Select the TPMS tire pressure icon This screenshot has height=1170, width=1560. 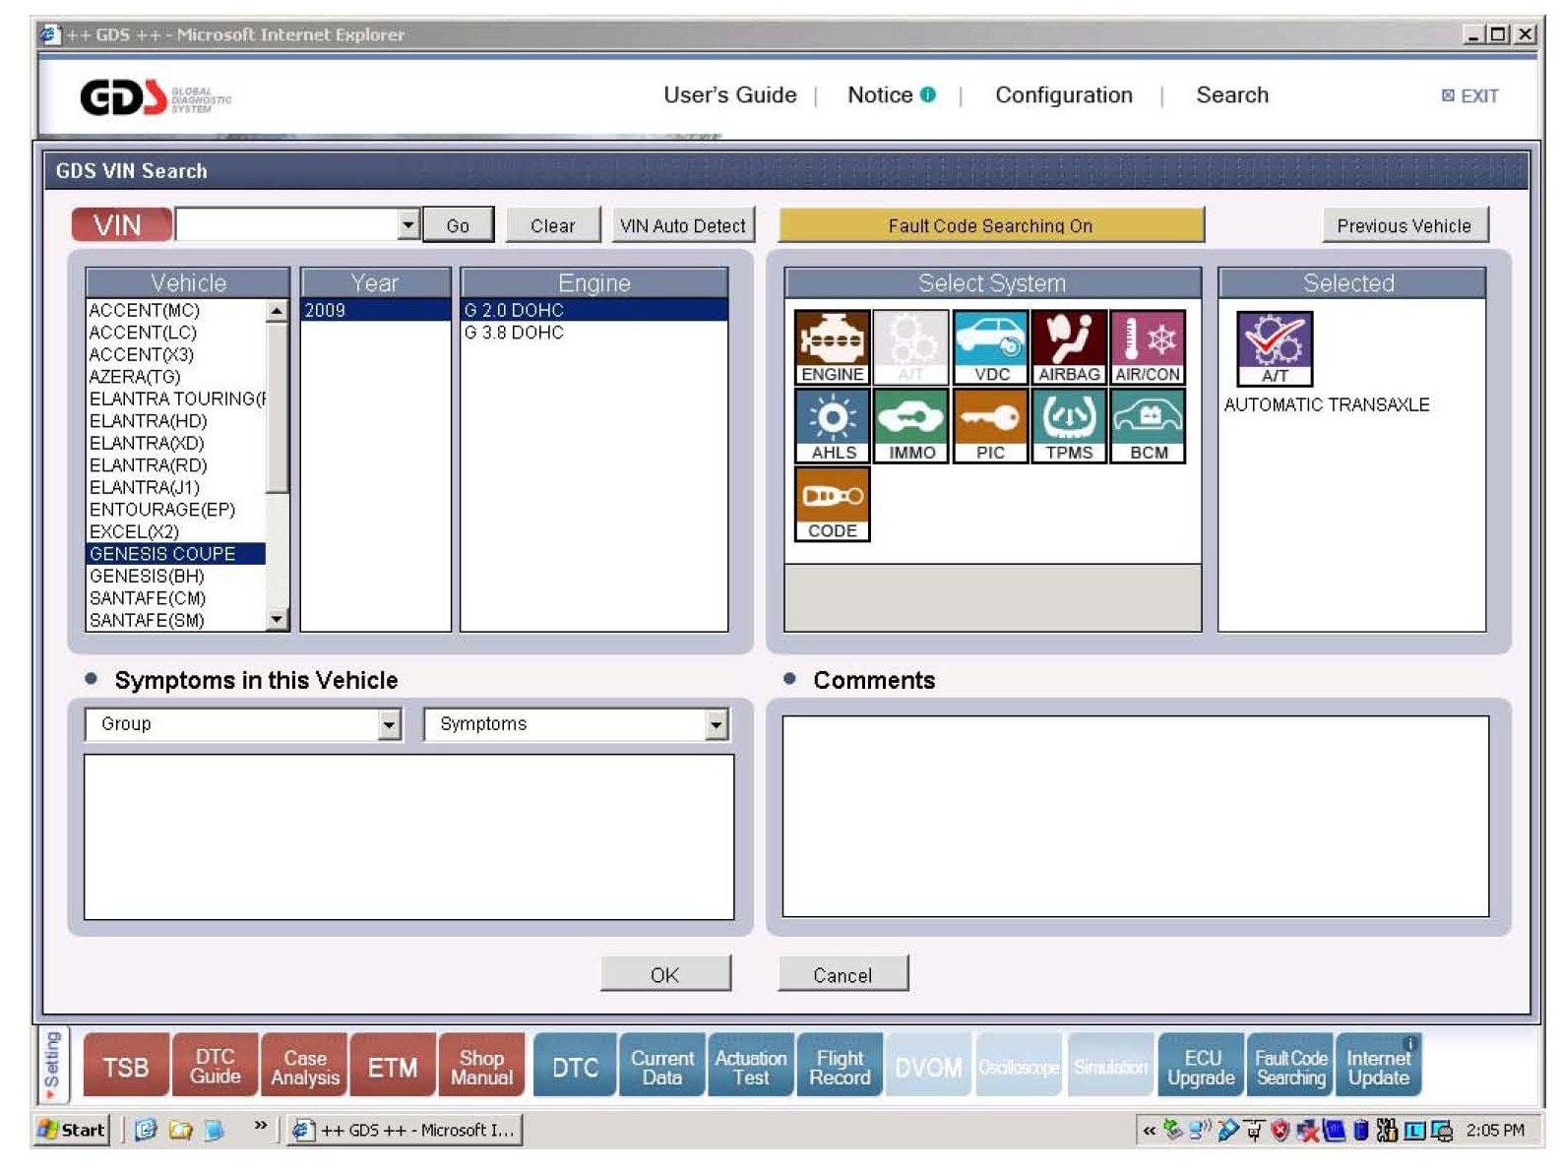coord(1069,425)
